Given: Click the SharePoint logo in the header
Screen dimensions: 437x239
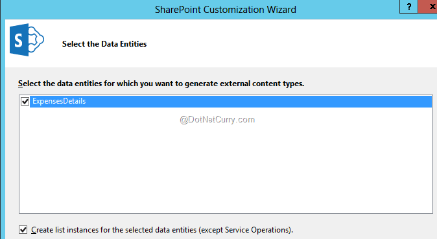Looking at the screenshot, I should pyautogui.click(x=27, y=40).
